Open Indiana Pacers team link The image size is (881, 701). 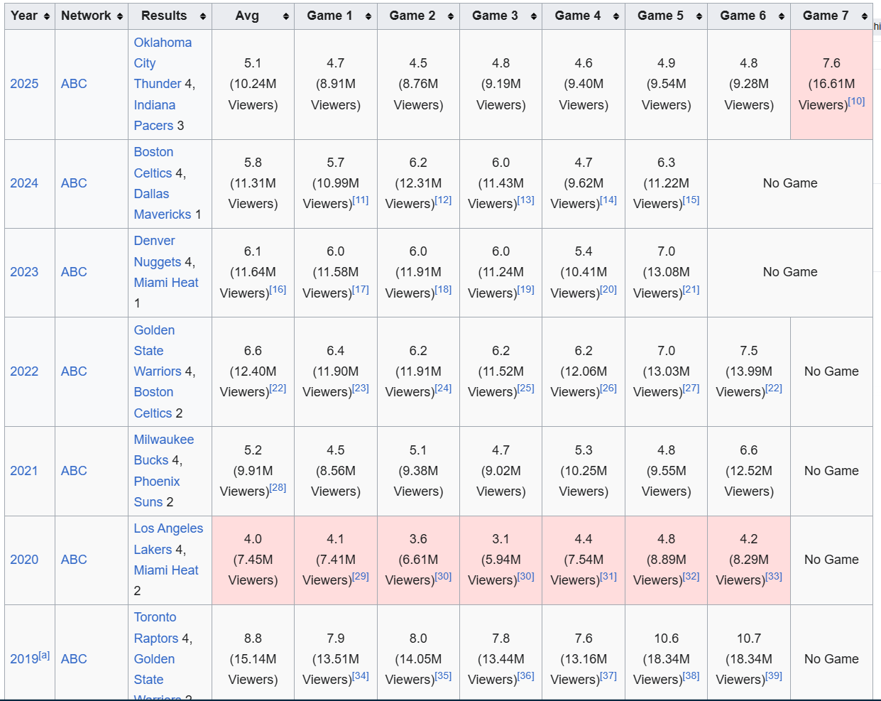[155, 115]
